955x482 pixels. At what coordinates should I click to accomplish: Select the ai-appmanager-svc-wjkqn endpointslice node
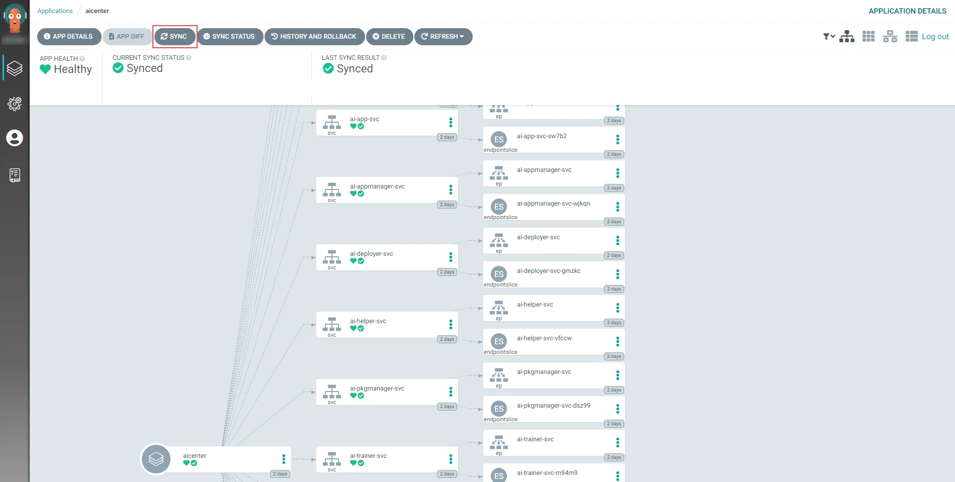tap(554, 207)
